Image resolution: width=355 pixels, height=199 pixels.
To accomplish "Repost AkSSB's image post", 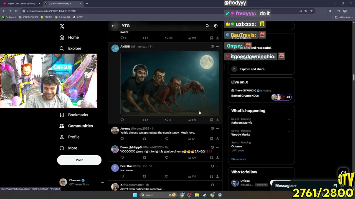I will click(x=145, y=120).
